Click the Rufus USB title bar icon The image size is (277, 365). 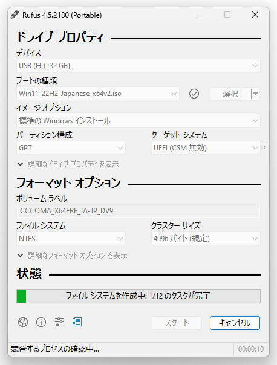coord(15,15)
